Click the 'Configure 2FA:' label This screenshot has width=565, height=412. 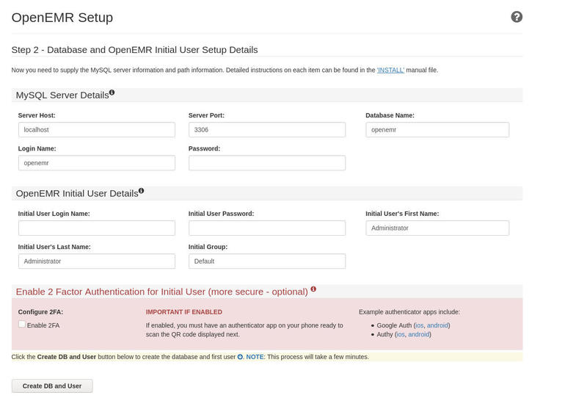click(40, 312)
